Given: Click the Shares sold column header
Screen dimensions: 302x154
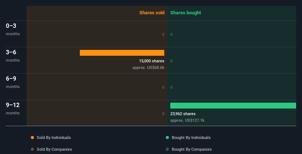Looking at the screenshot, I should click(152, 13).
